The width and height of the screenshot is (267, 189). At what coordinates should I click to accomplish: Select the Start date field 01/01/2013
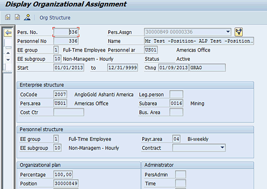click(68, 68)
